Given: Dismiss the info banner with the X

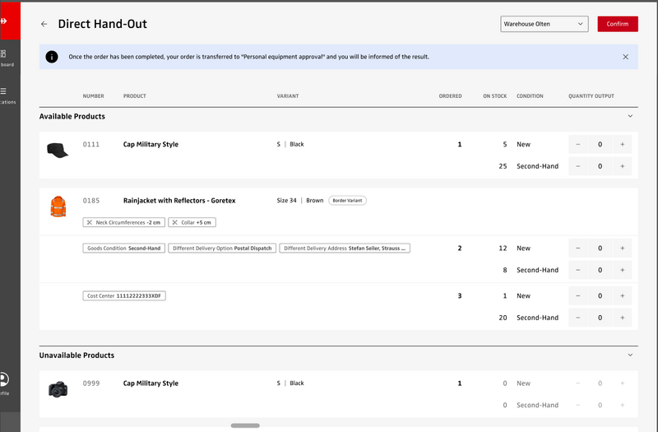Looking at the screenshot, I should [x=625, y=57].
